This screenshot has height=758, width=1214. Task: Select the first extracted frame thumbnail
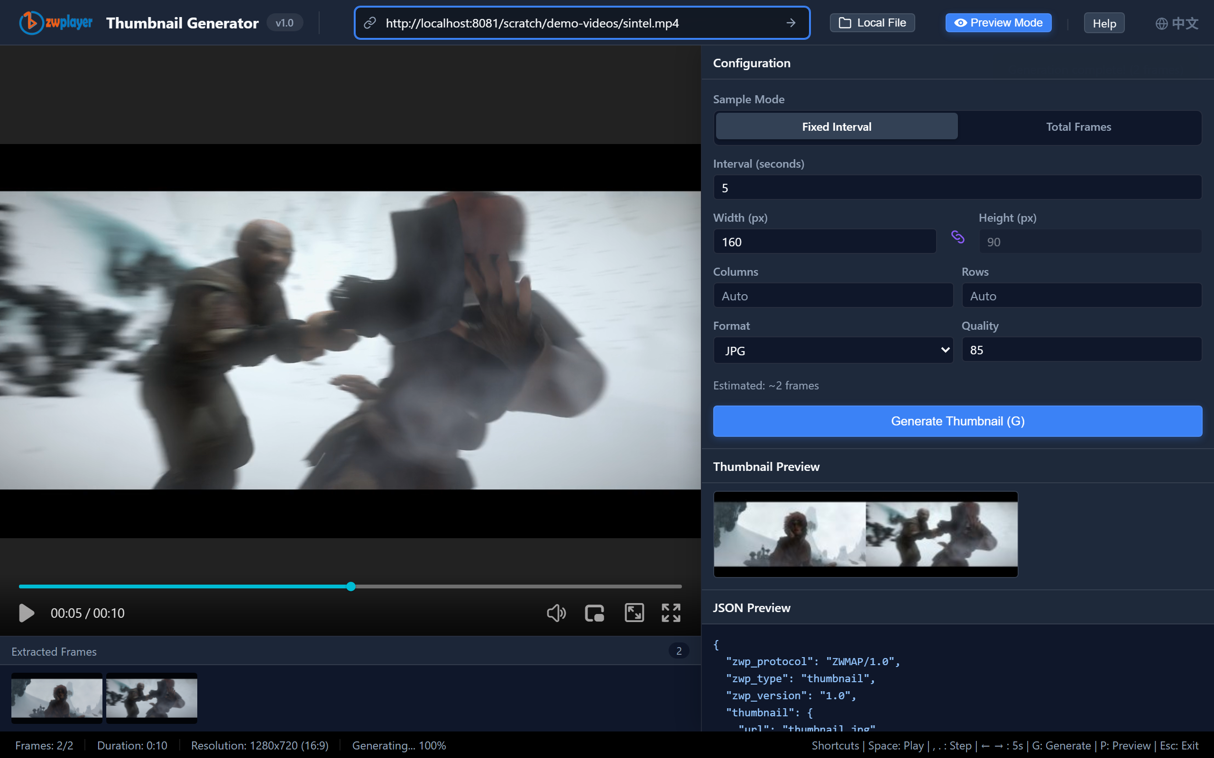coord(57,698)
